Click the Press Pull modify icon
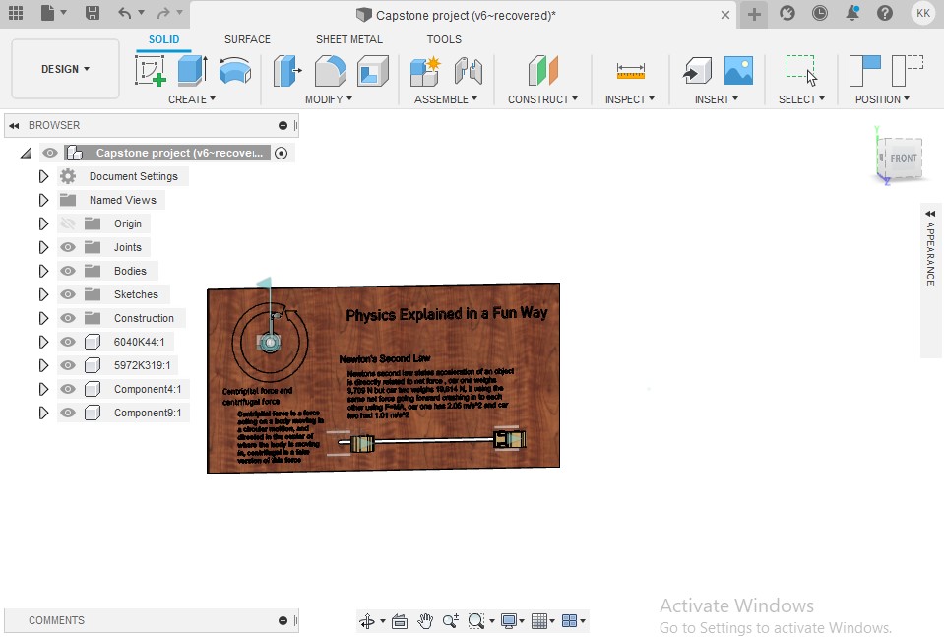944x637 pixels. click(287, 71)
